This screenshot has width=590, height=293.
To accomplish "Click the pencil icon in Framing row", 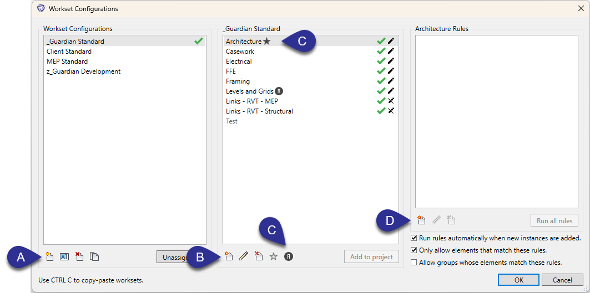I will pos(391,80).
